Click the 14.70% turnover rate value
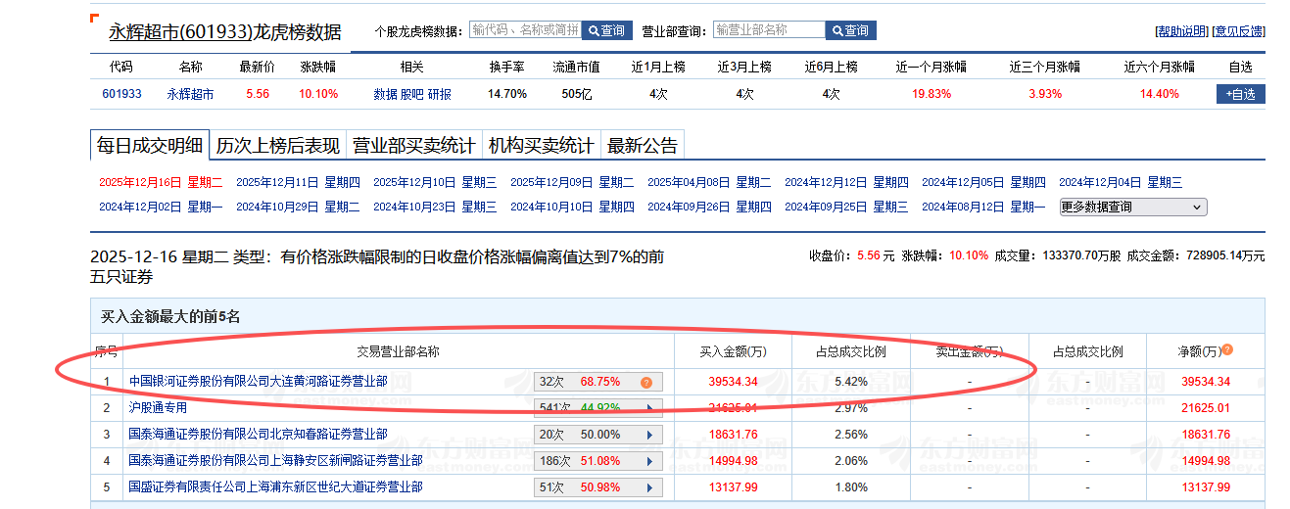 507,94
